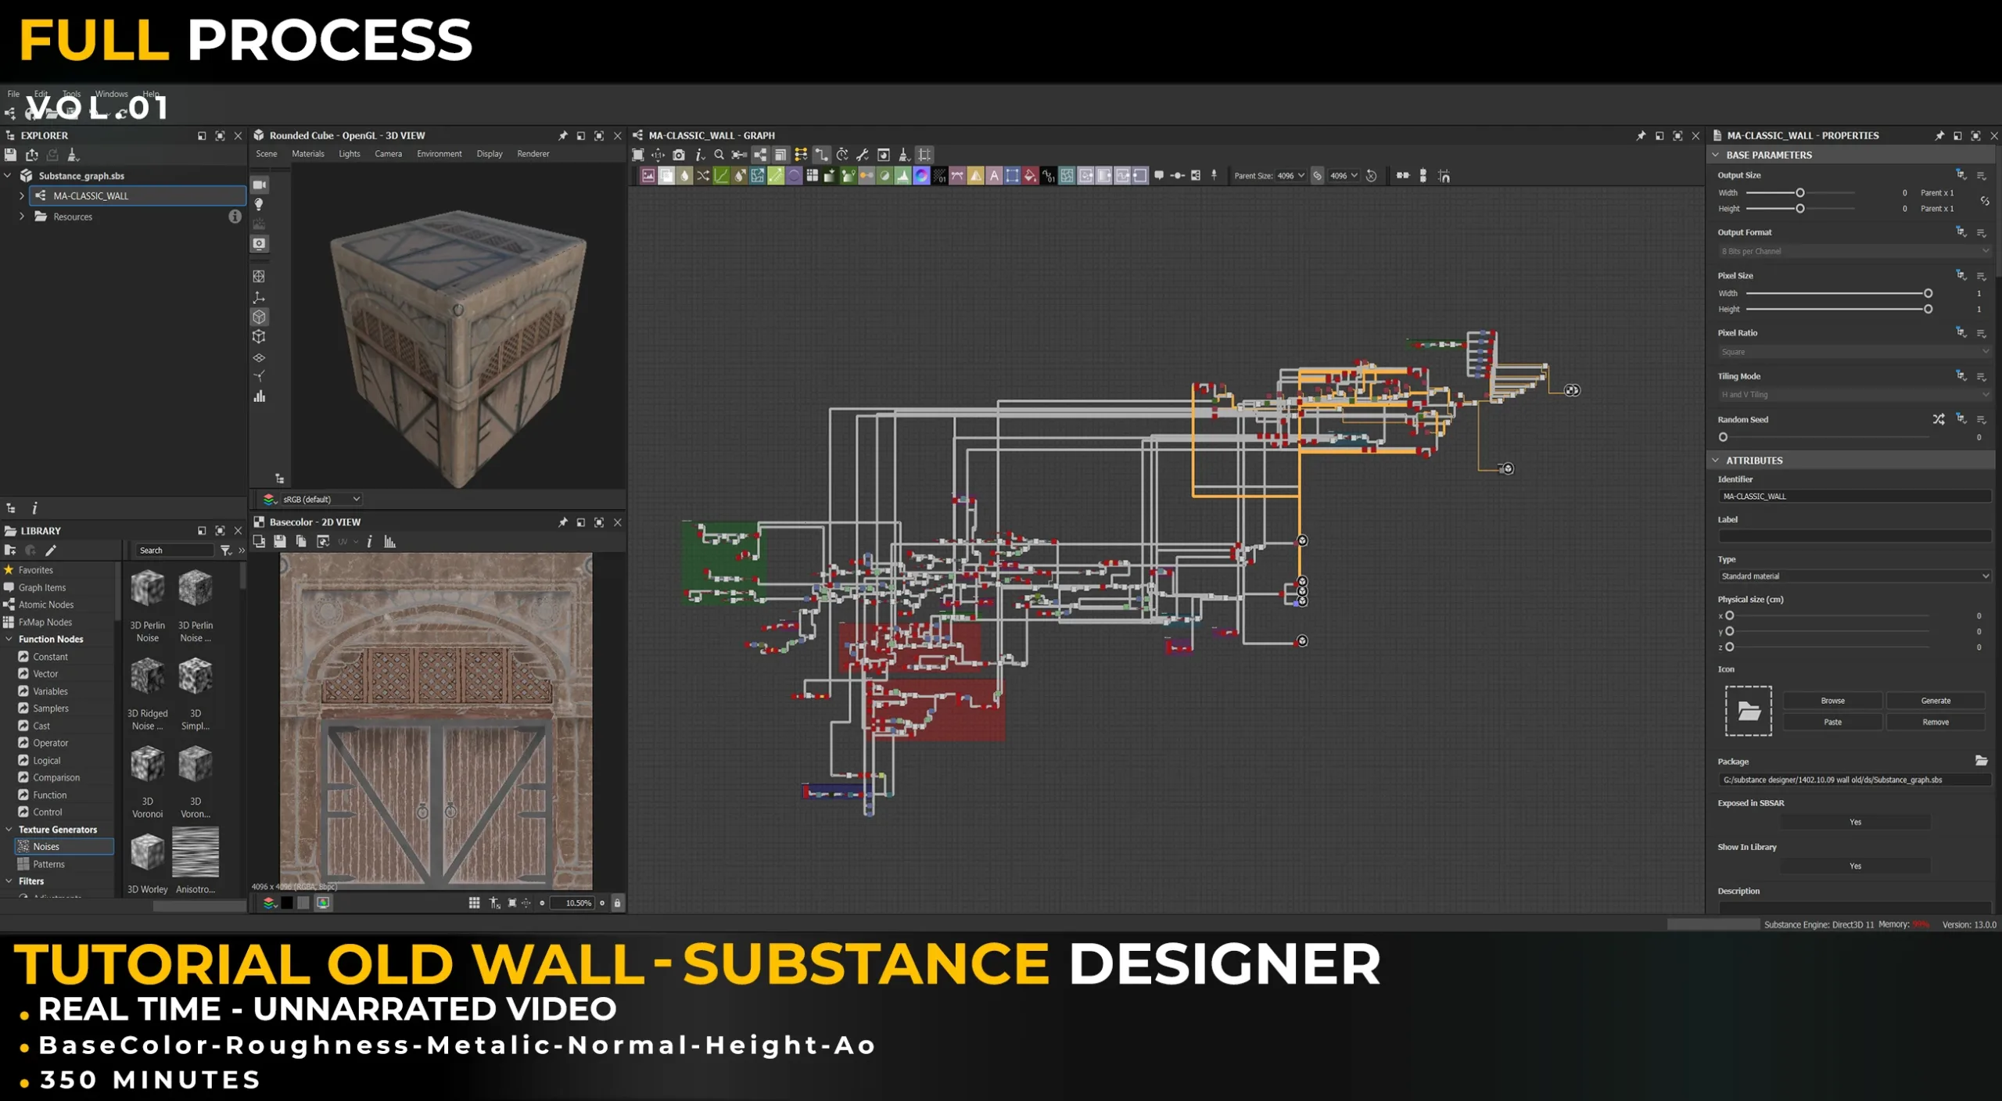This screenshot has height=1101, width=2002.
Task: Expand the Resources folder in Explorer
Action: point(22,217)
